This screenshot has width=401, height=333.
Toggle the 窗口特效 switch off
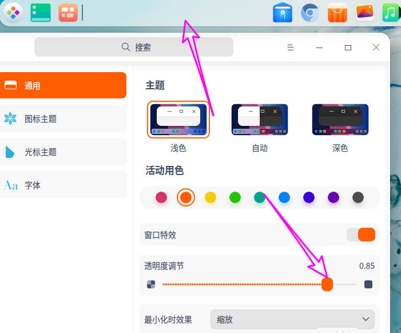point(361,235)
